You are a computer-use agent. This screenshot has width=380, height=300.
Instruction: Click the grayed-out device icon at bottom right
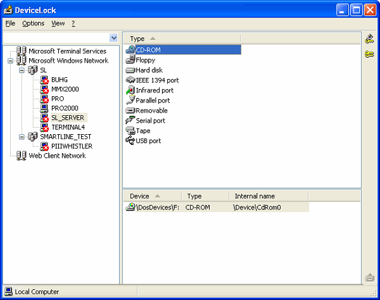click(370, 278)
